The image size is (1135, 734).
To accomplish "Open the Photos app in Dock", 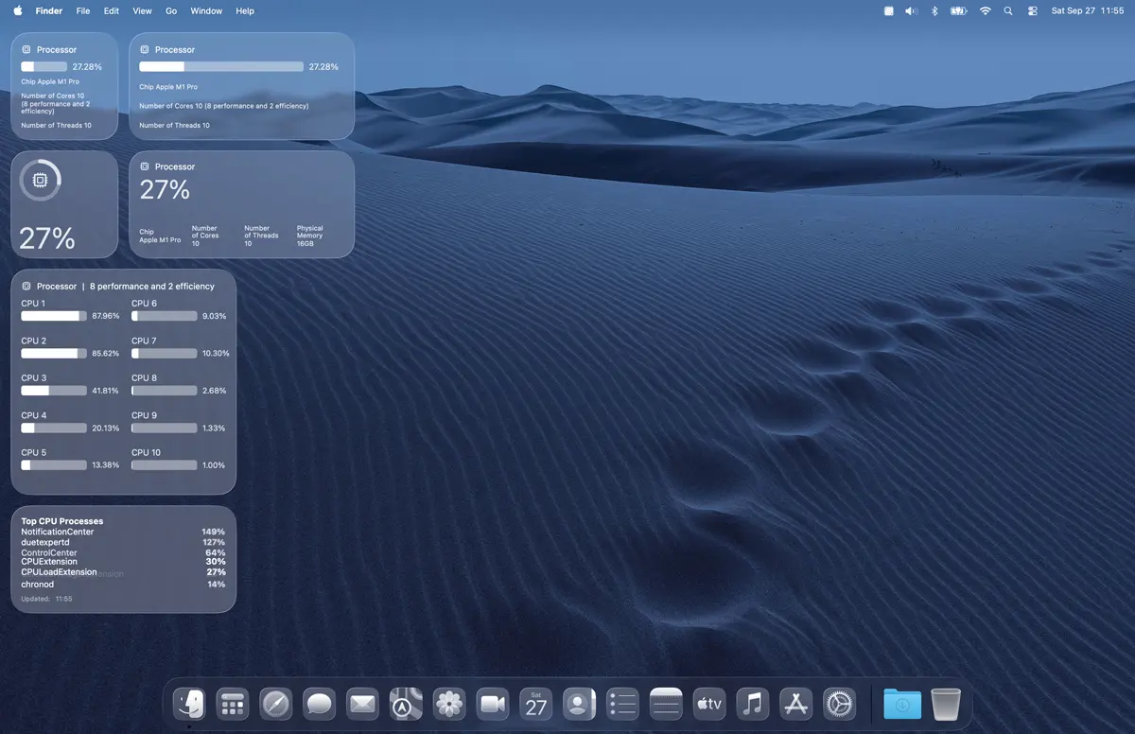I will coord(449,704).
